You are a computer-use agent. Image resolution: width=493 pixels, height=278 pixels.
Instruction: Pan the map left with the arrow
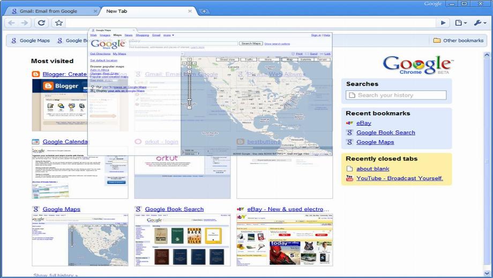(184, 63)
